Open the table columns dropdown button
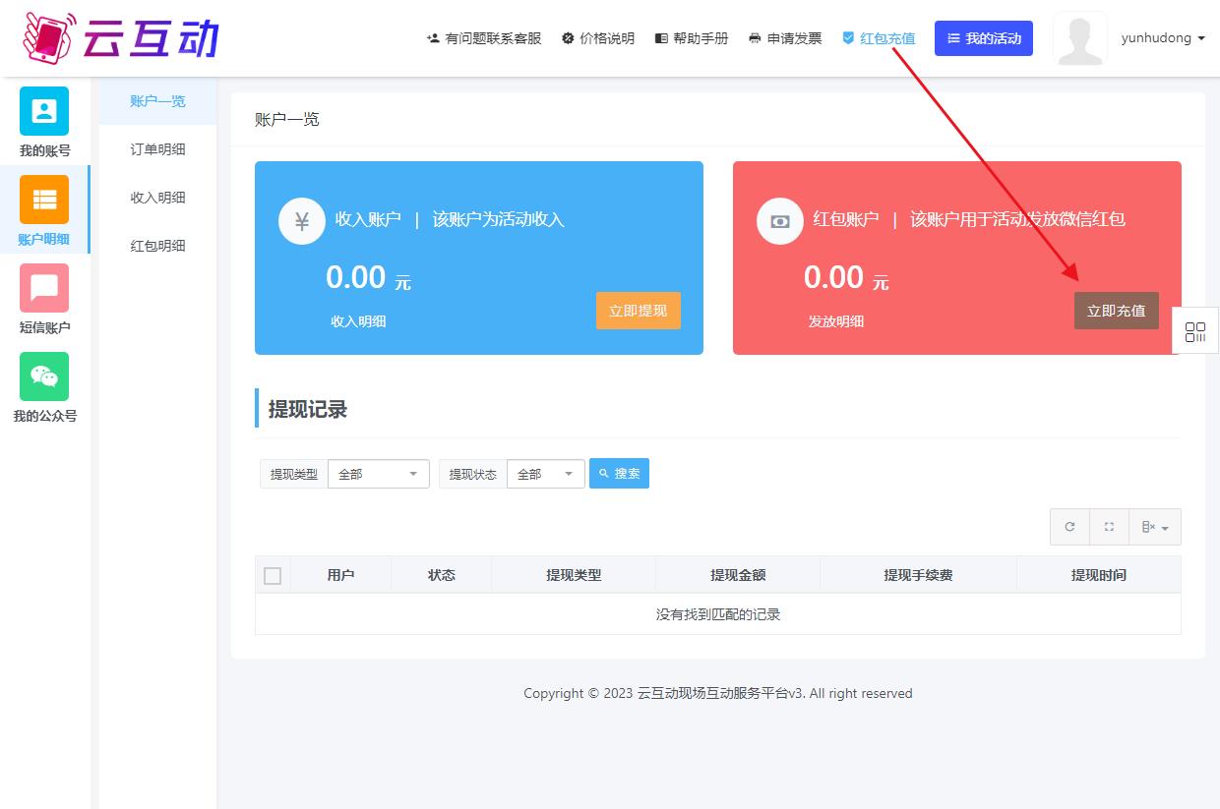The image size is (1220, 809). pyautogui.click(x=1155, y=527)
